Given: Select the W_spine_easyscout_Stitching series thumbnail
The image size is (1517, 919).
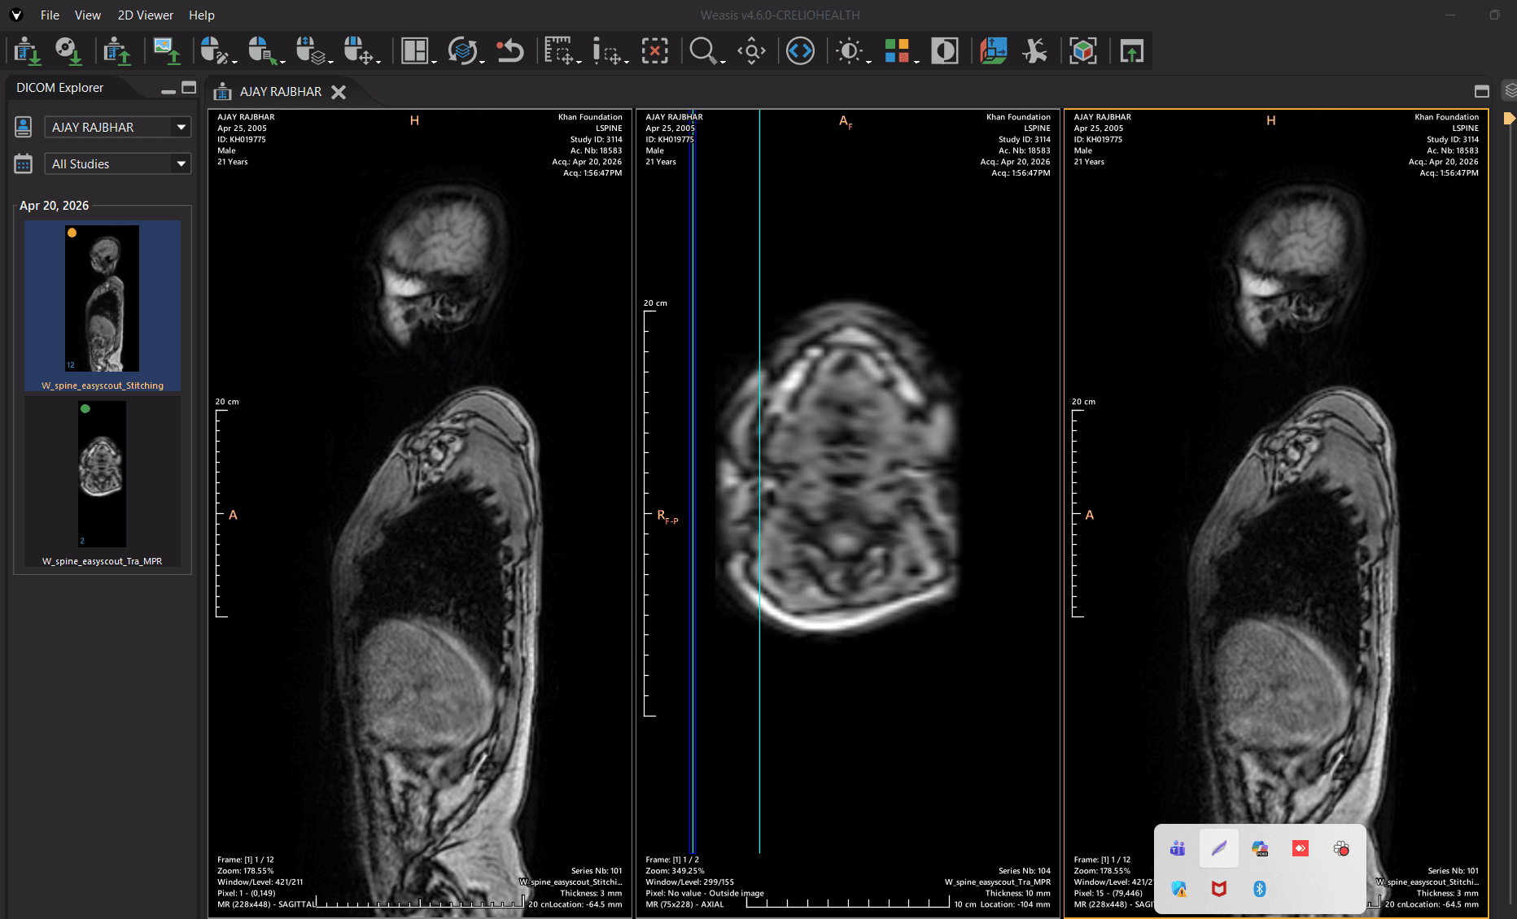Looking at the screenshot, I should tap(103, 306).
